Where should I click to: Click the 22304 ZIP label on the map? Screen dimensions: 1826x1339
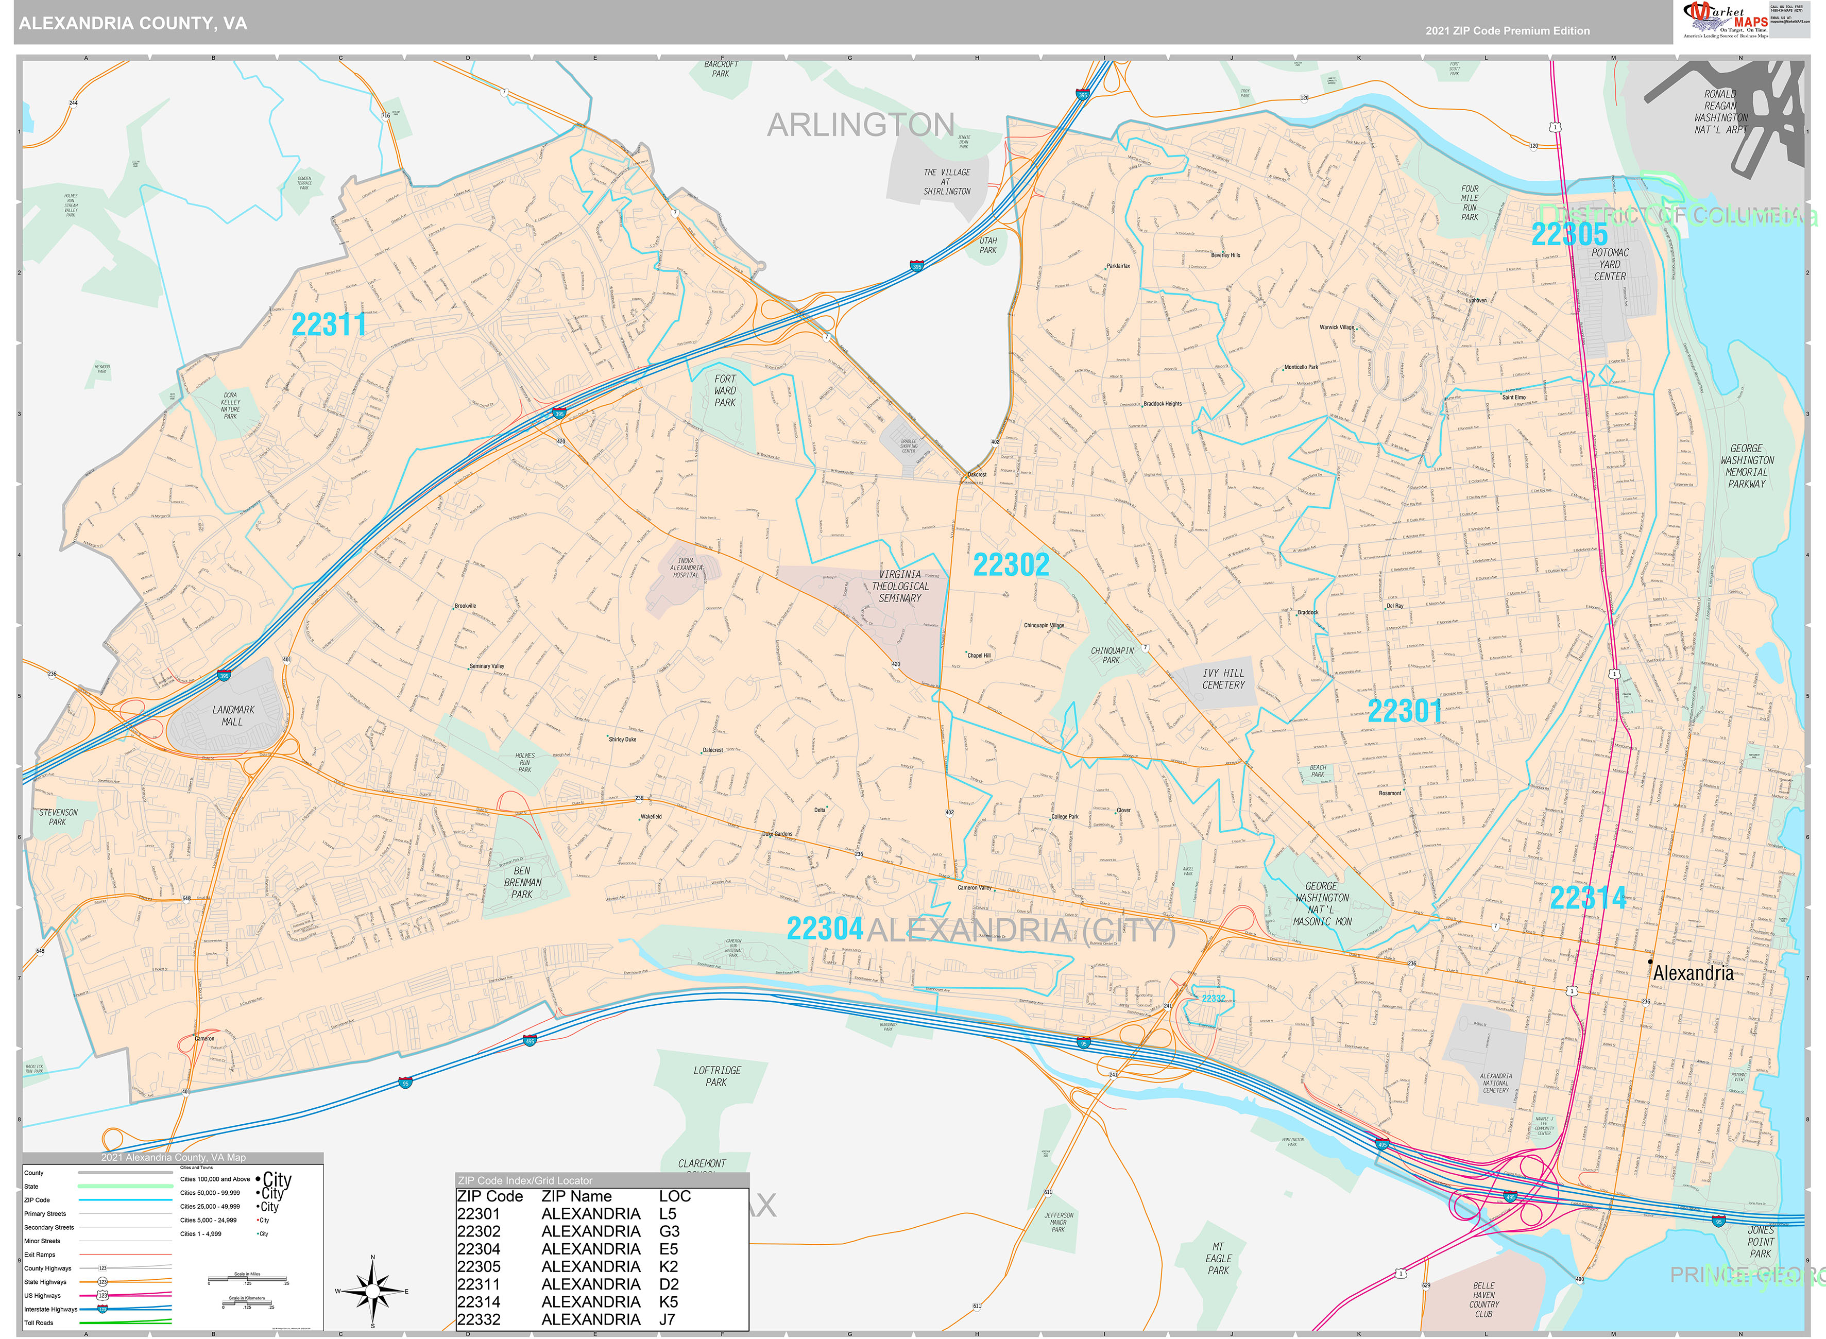point(824,929)
